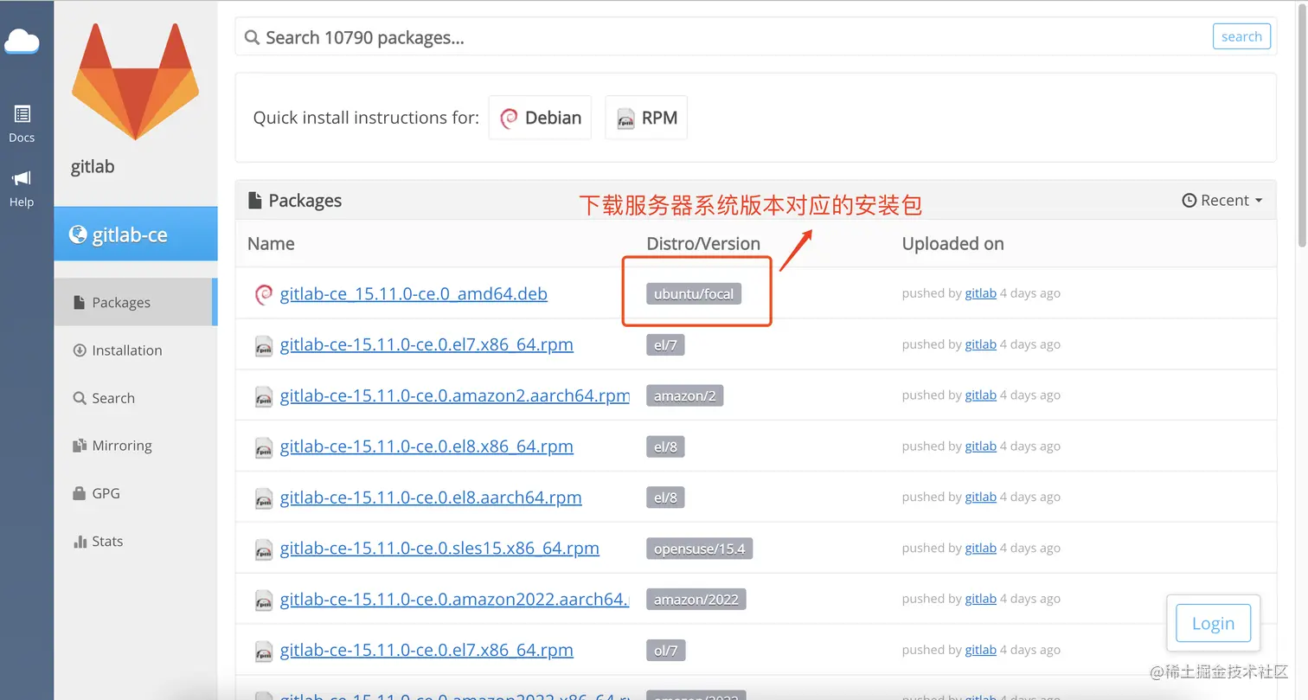Open the first gitlab-ce-15.11.0-ce.0.el7.x86_64.rpm link
Image resolution: width=1308 pixels, height=700 pixels.
click(426, 344)
